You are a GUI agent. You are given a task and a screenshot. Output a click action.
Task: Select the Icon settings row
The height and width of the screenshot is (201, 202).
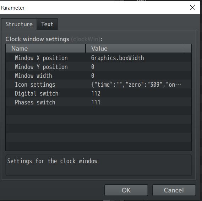click(99, 85)
